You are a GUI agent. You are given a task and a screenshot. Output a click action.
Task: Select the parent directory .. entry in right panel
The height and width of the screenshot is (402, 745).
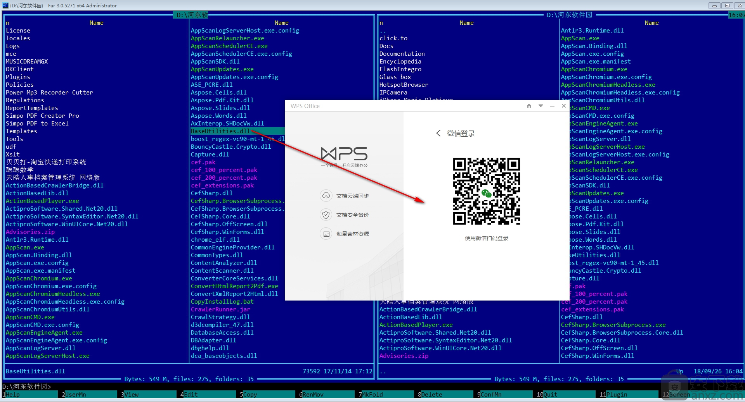[x=383, y=30]
